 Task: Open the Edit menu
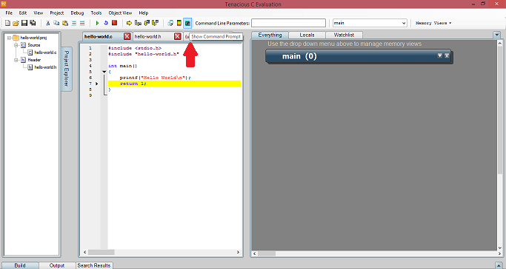(x=22, y=13)
